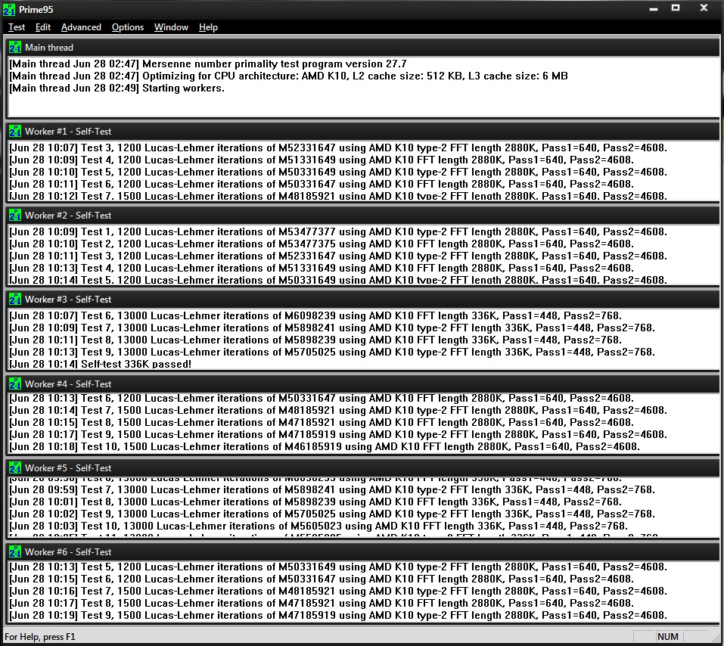Open the Advanced menu
The height and width of the screenshot is (646, 724).
81,27
